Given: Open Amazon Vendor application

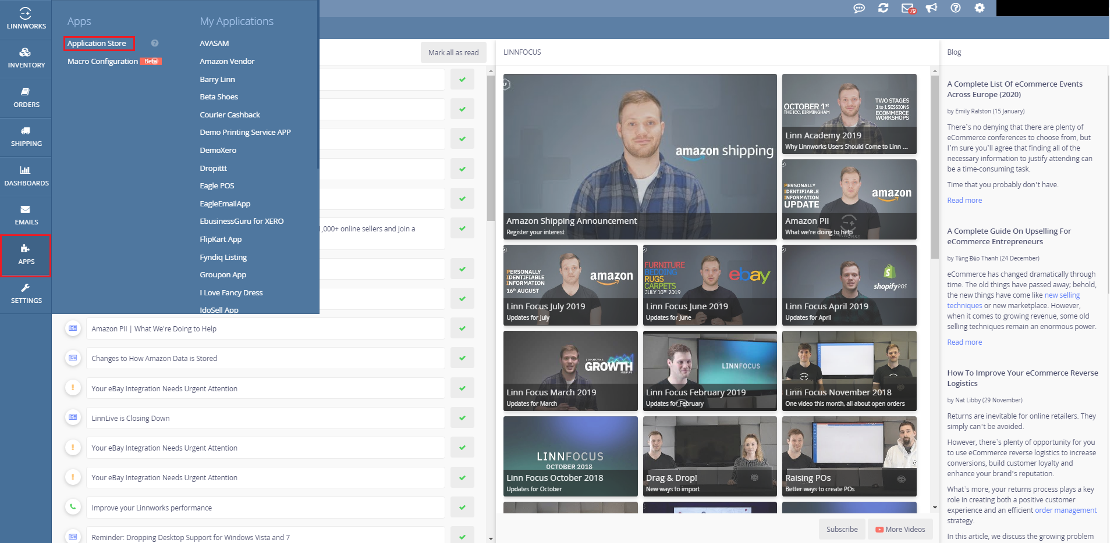Looking at the screenshot, I should pyautogui.click(x=227, y=61).
